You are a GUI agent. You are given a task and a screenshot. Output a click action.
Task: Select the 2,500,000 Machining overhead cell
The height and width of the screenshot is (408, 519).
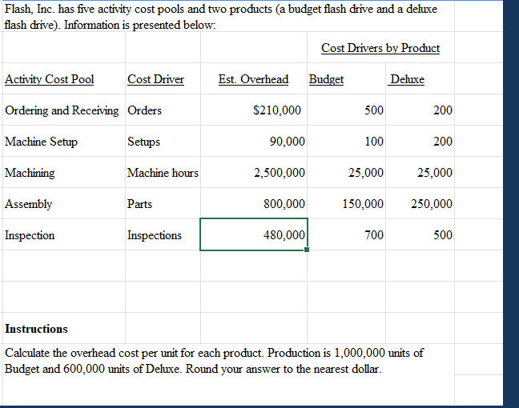254,172
